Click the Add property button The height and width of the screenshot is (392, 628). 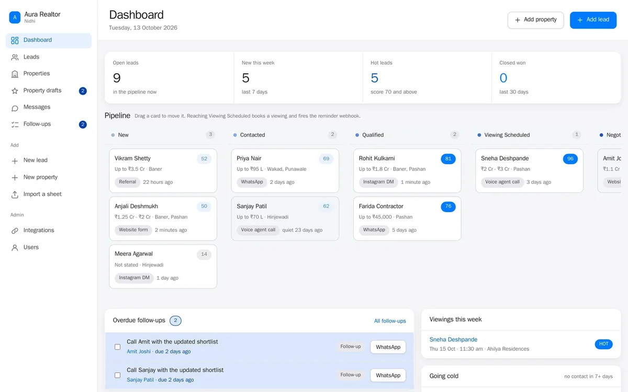tap(535, 20)
